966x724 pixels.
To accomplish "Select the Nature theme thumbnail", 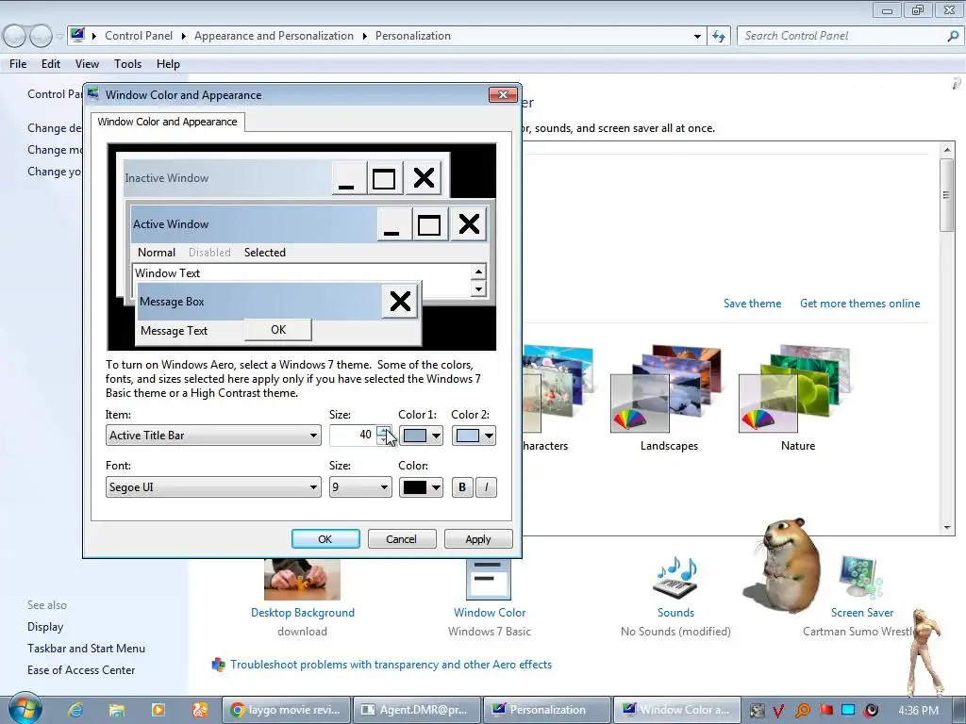I will pos(794,389).
